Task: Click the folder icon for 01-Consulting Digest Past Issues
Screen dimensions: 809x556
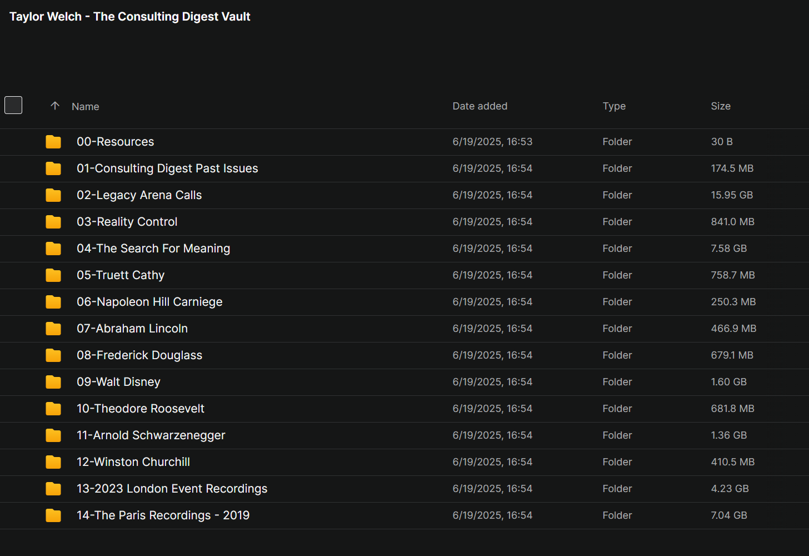Action: pos(53,168)
